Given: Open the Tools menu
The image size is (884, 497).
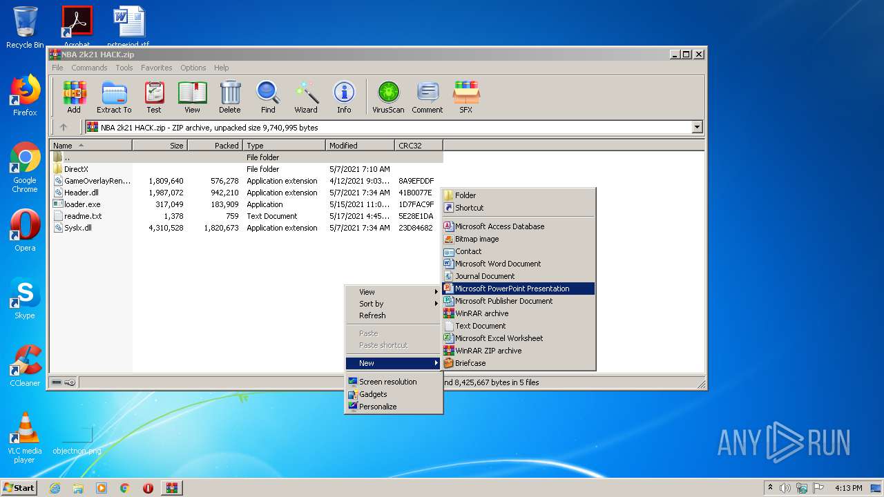Looking at the screenshot, I should [124, 68].
